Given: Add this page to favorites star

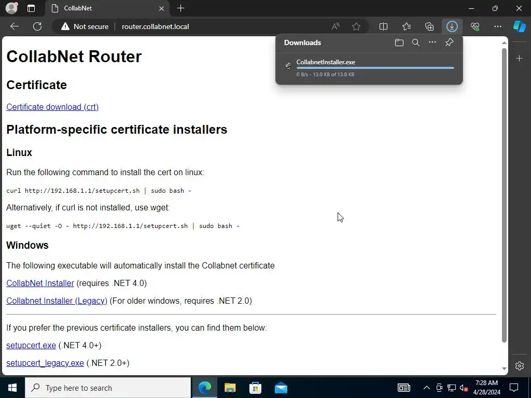Looking at the screenshot, I should pyautogui.click(x=356, y=26).
